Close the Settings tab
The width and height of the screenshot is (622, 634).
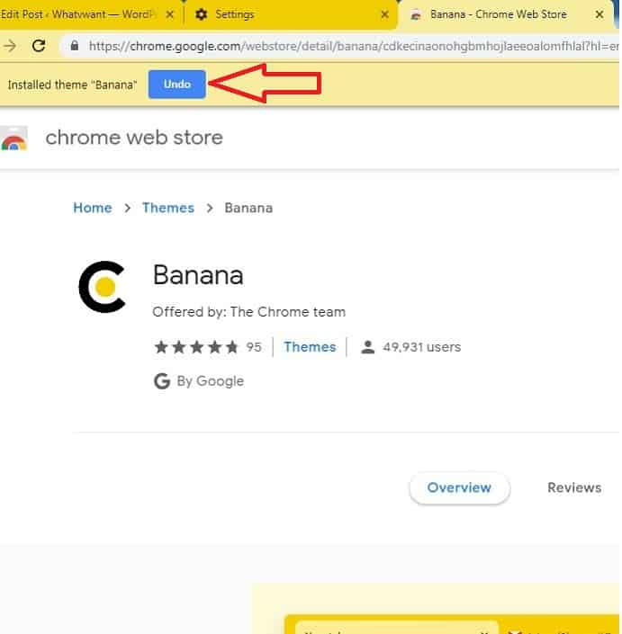pos(385,14)
